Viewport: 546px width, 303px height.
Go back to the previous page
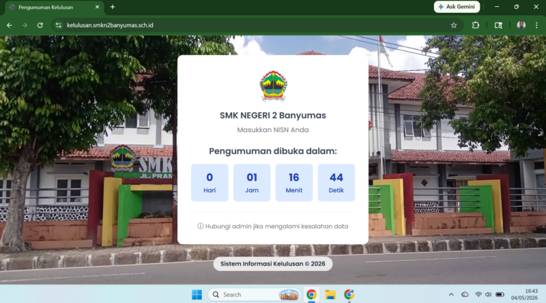click(x=10, y=25)
